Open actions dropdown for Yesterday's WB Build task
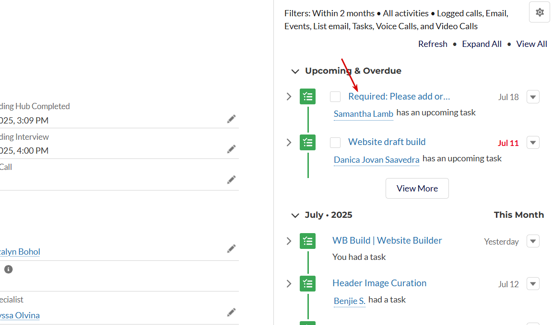 point(533,241)
